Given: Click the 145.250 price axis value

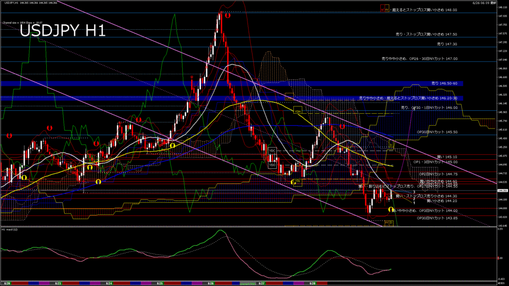Looking at the screenshot, I should pos(503,147).
